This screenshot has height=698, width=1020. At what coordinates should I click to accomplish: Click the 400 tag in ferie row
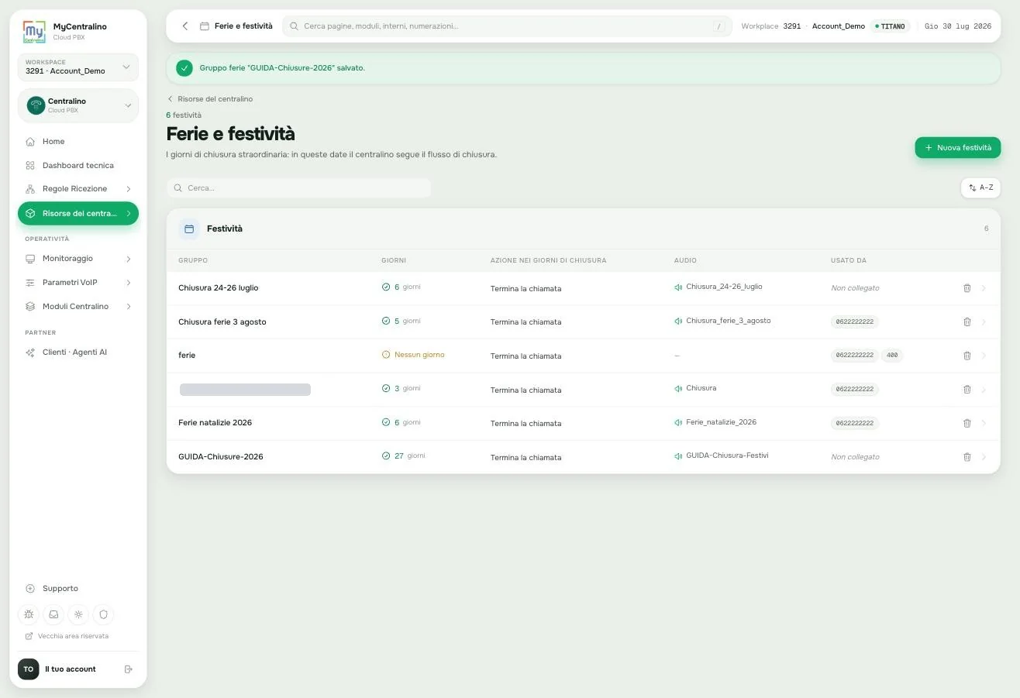click(892, 356)
